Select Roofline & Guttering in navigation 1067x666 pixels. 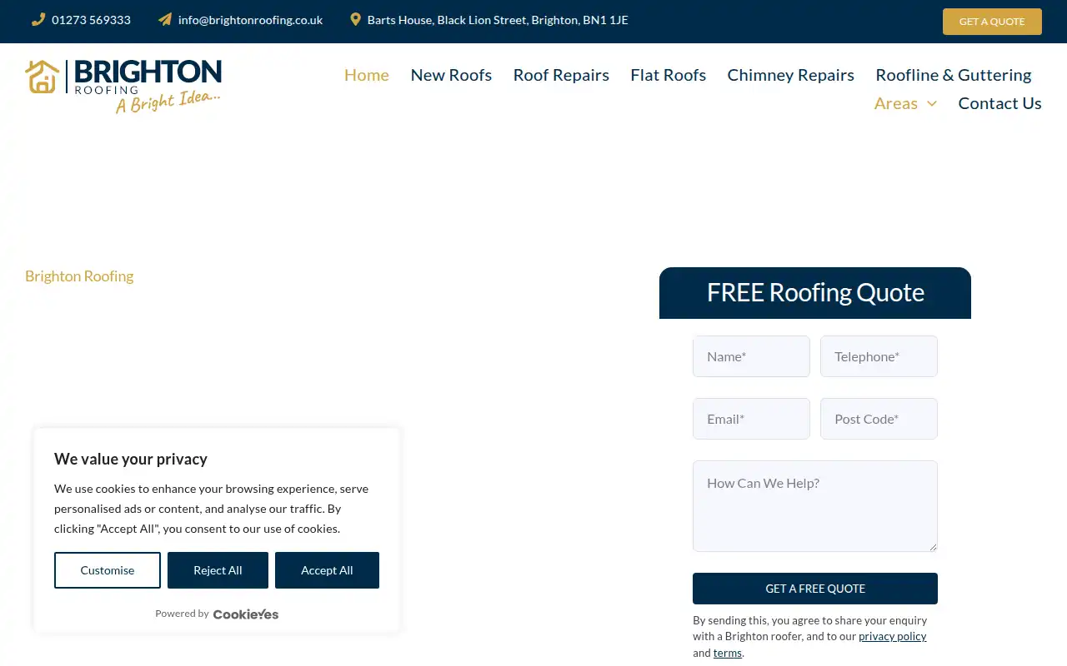(954, 75)
